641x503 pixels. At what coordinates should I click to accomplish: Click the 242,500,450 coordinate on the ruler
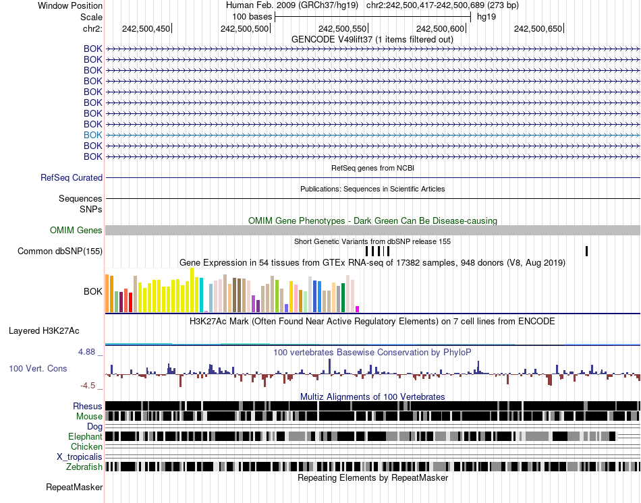(146, 28)
